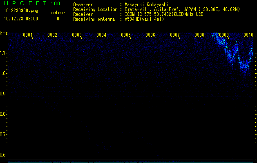Viewport: 257px width, 163px height.
Task: Click the 1.1 kHz axis label
Action: coord(3,53)
